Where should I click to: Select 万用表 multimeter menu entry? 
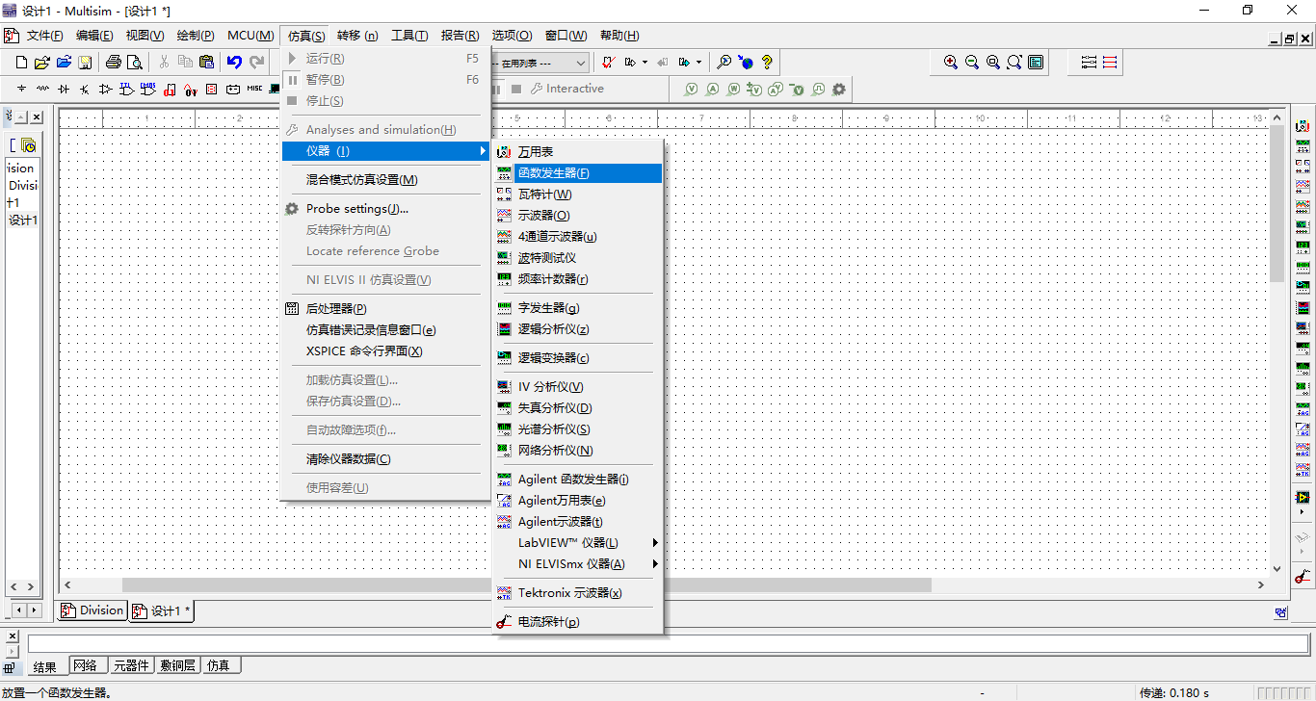pos(577,152)
